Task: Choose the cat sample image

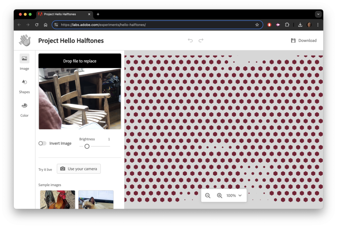Action: tap(96, 199)
